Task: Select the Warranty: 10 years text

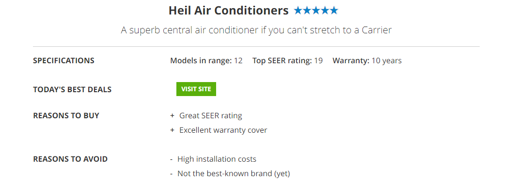Action: pyautogui.click(x=367, y=61)
